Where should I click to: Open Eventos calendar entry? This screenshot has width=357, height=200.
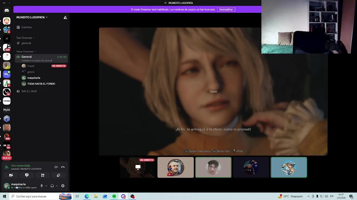click(x=42, y=27)
